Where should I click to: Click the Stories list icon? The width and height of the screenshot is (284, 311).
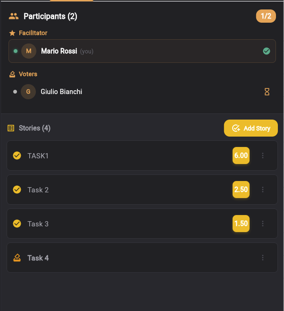point(11,128)
